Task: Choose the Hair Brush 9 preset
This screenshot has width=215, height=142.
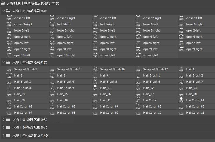Action: tap(65, 88)
